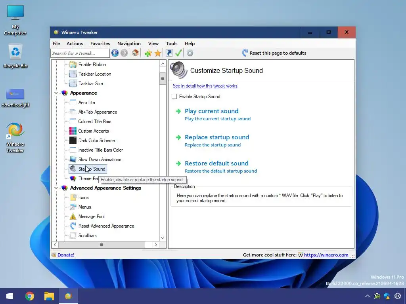Open the https://winaero.com link
The height and width of the screenshot is (304, 406).
point(326,255)
